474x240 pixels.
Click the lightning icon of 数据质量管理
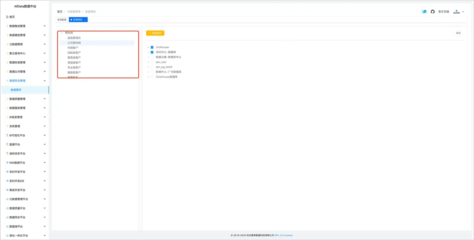coord(7,99)
